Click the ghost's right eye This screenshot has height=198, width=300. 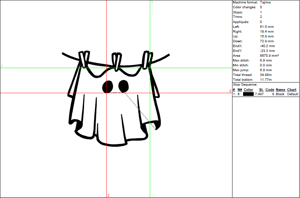point(123,85)
